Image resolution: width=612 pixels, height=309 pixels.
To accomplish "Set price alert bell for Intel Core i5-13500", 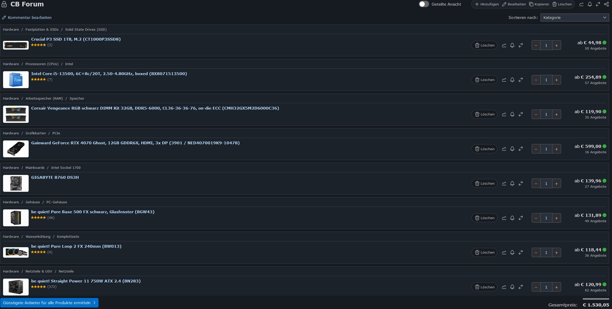I will coord(512,80).
